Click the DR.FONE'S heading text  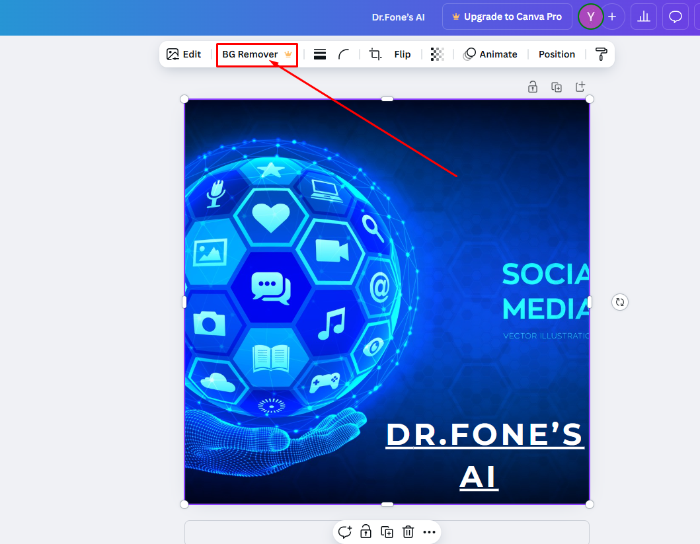pyautogui.click(x=485, y=434)
